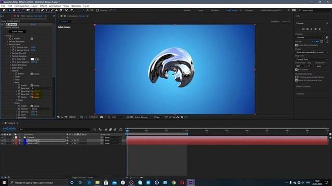332x186 pixels.
Task: Select the Type text tool
Action: coord(47,10)
